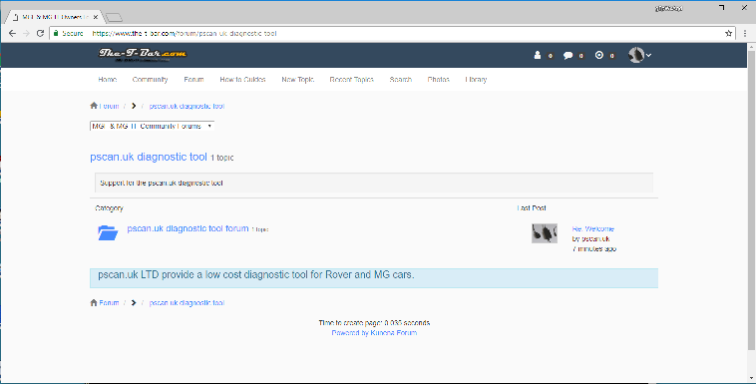The width and height of the screenshot is (756, 384).
Task: Open the Search menu item
Action: point(401,80)
